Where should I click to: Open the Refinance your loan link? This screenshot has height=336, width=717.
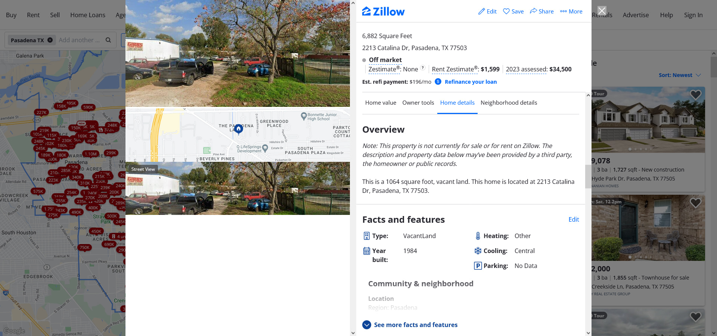pos(471,82)
